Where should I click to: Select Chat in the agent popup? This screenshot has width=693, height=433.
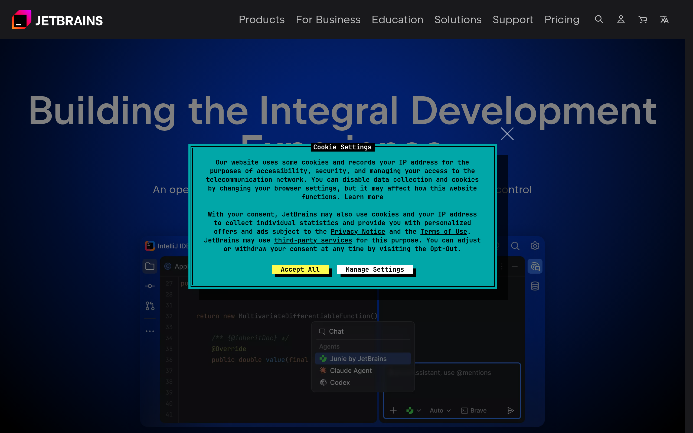click(x=363, y=331)
